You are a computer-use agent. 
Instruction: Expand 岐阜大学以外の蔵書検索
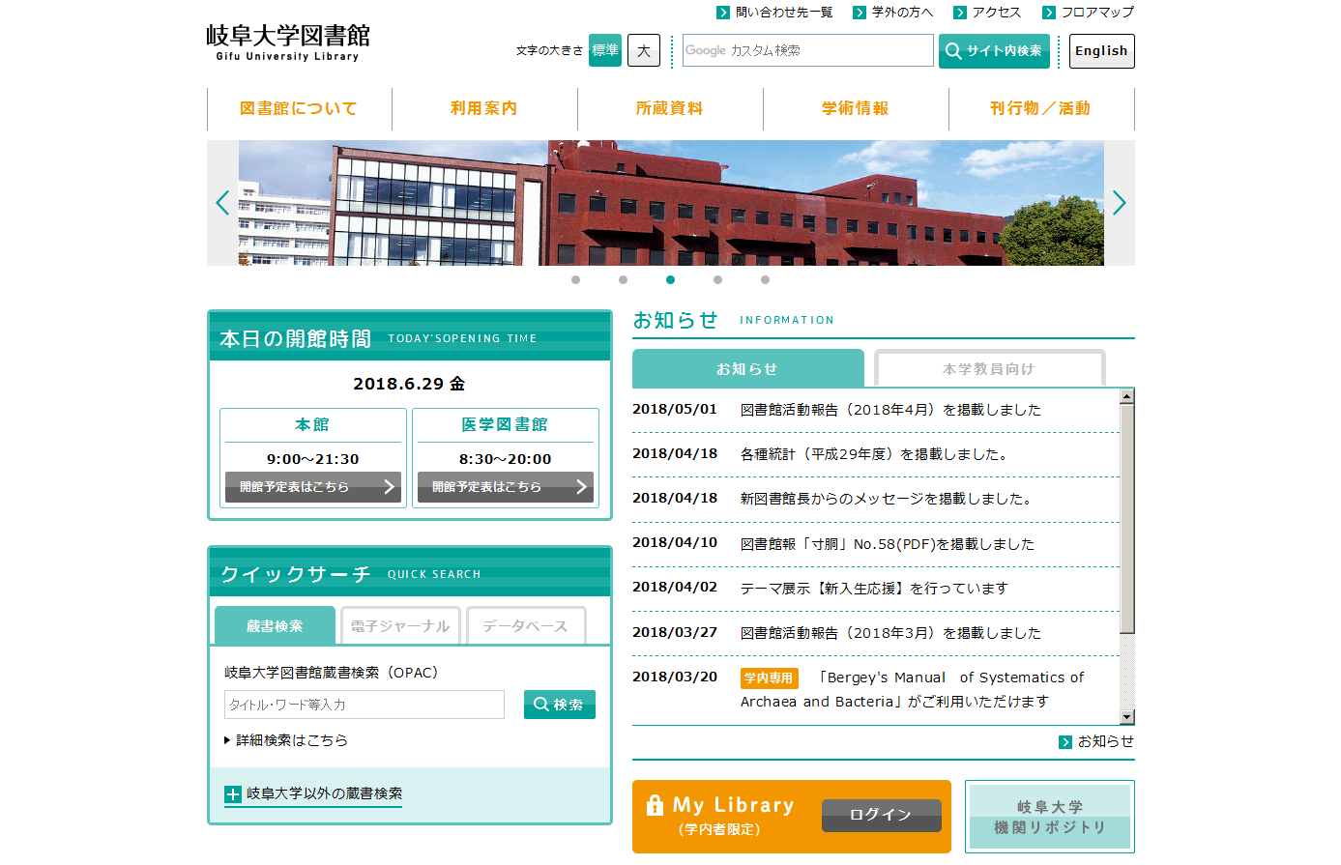[x=313, y=794]
